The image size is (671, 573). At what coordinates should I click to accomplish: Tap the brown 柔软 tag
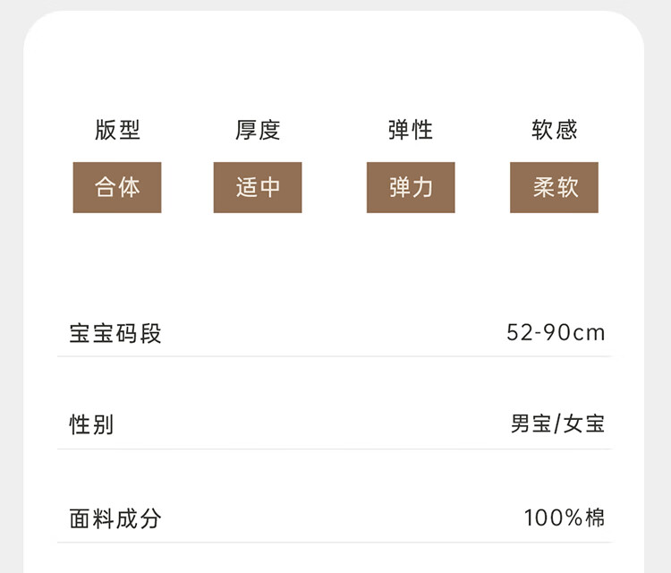(554, 187)
